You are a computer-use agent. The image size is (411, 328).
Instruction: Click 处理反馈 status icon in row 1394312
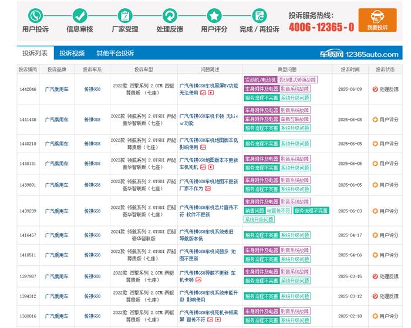(x=375, y=296)
